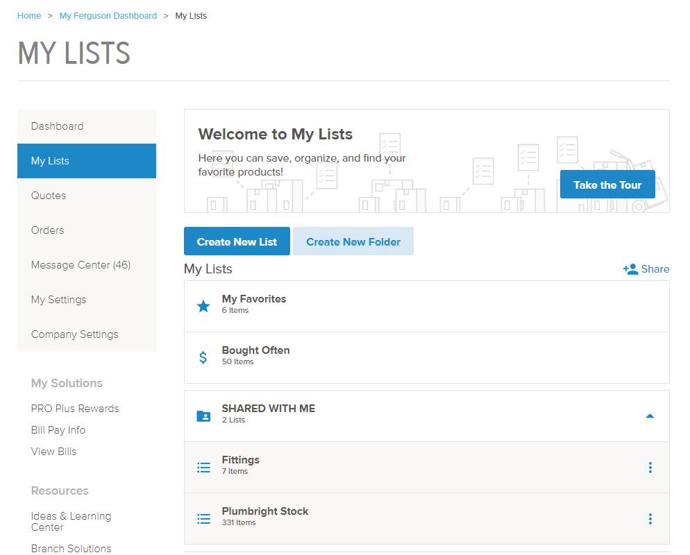This screenshot has width=690, height=555.
Task: Click the Create New List button
Action: (x=236, y=241)
